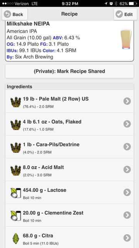This screenshot has width=139, height=248.
Task: Open Oats, Flaked details via chevron
Action: (x=127, y=124)
